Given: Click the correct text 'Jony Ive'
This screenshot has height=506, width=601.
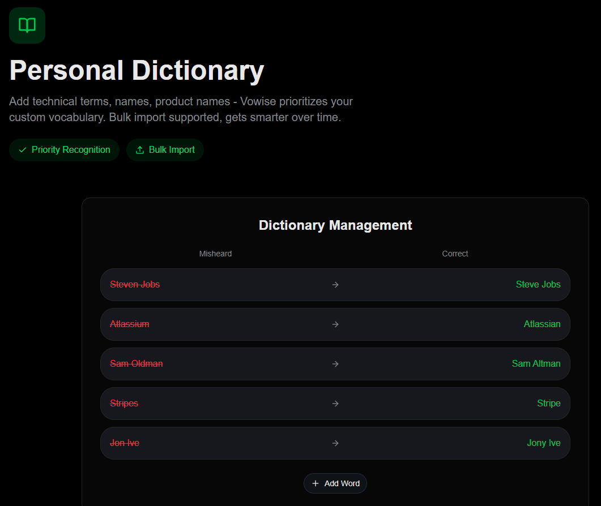Looking at the screenshot, I should (x=544, y=443).
